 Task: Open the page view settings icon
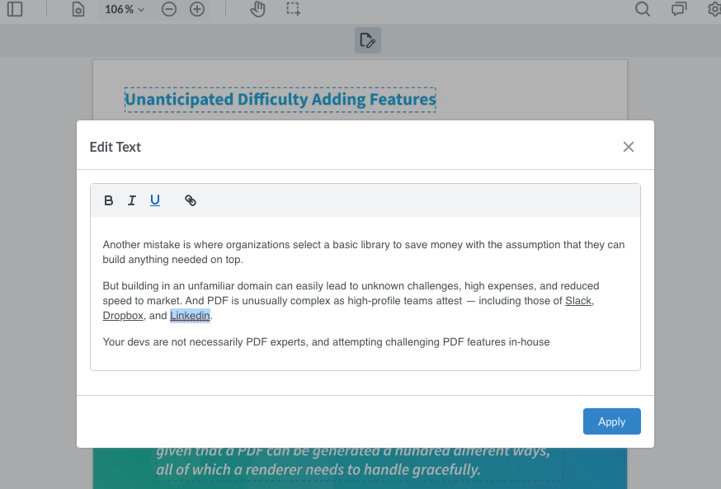(77, 9)
